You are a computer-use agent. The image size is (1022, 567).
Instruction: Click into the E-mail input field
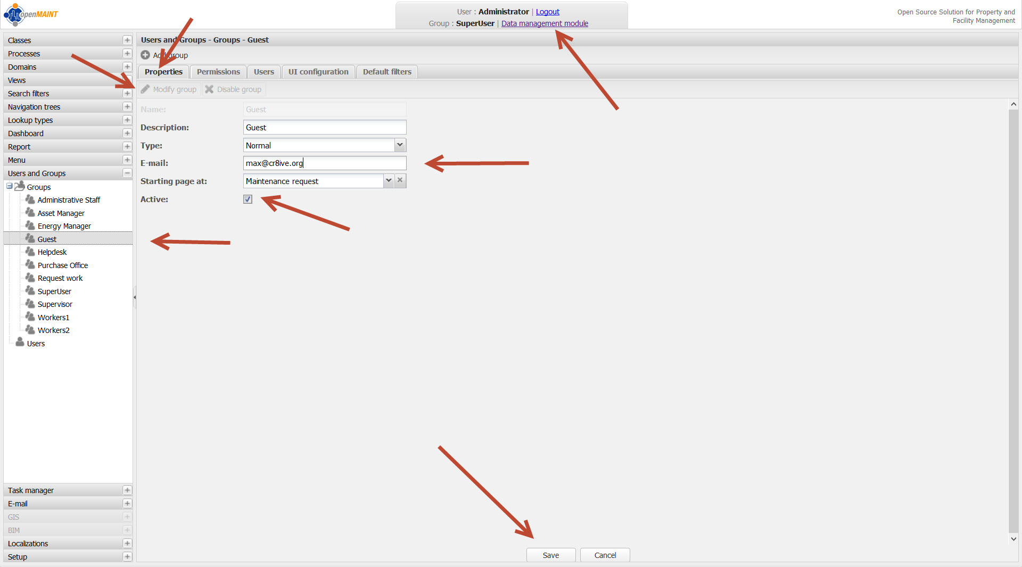pyautogui.click(x=324, y=163)
